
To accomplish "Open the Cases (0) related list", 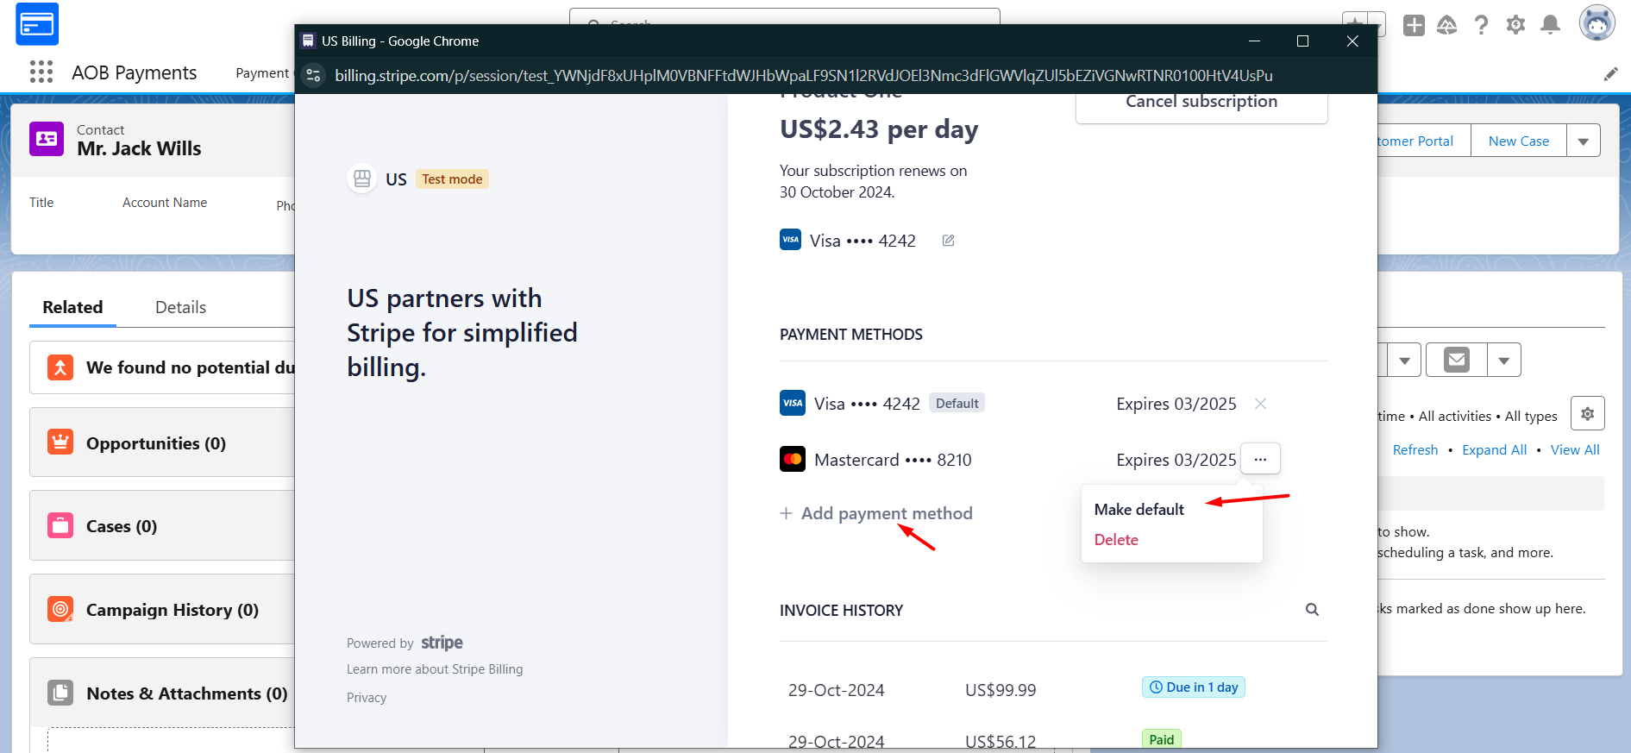I will [122, 526].
